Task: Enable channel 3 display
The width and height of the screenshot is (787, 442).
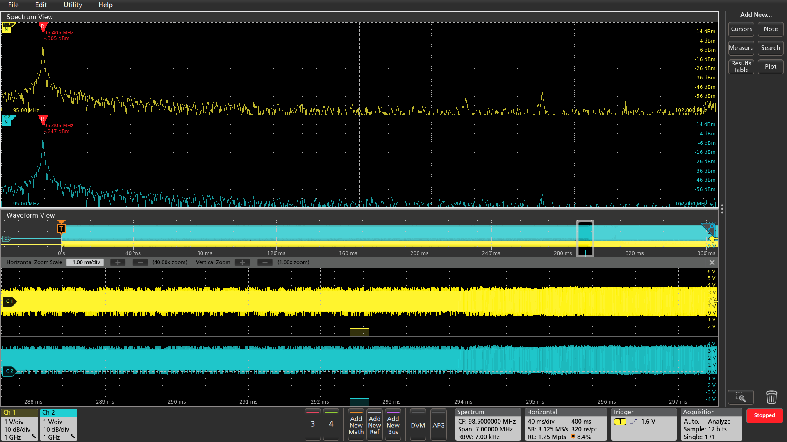Action: (x=312, y=425)
